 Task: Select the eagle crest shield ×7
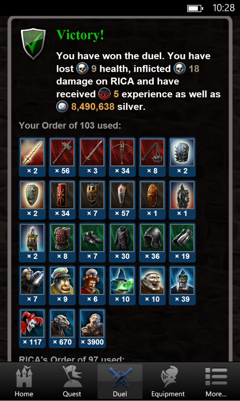(x=92, y=200)
